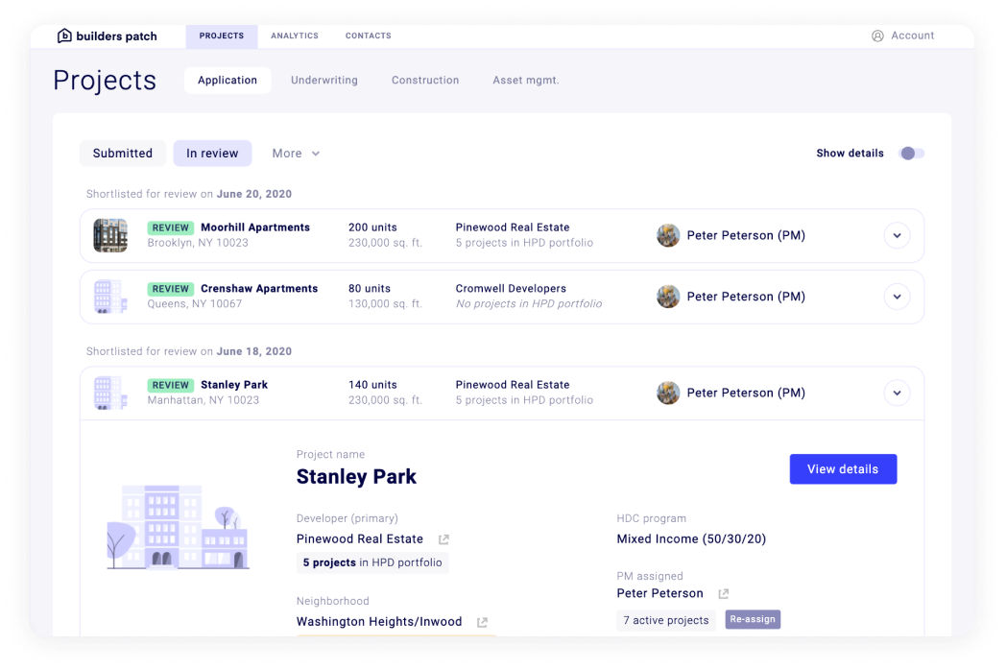Open the Account menu icon
The height and width of the screenshot is (669, 1006).
(x=876, y=36)
